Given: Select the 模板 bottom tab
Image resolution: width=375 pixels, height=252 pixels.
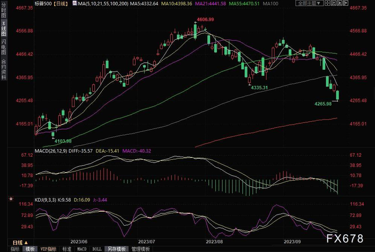Looking at the screenshot, I should point(30,249).
